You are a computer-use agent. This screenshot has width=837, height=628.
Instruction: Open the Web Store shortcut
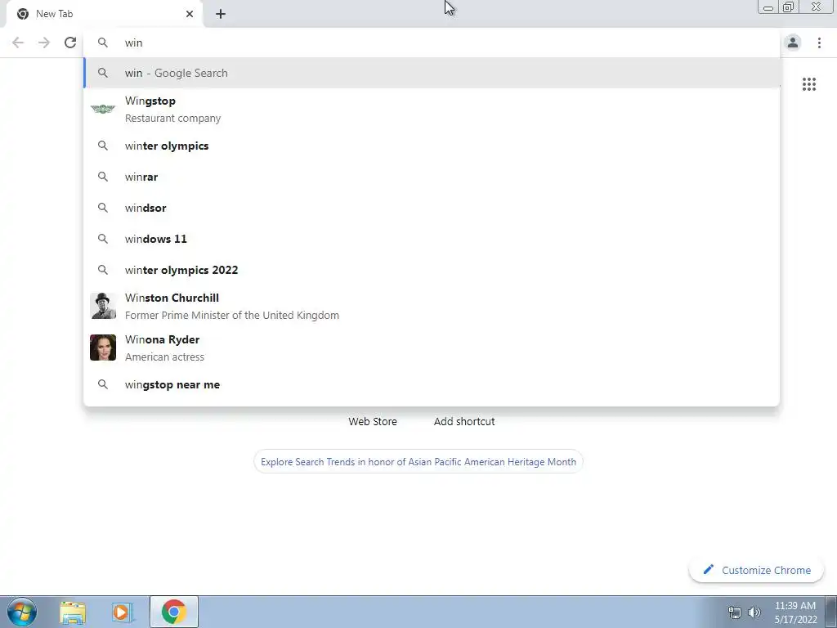[x=373, y=421]
